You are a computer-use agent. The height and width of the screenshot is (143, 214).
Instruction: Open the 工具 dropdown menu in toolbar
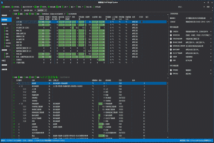point(65,6)
